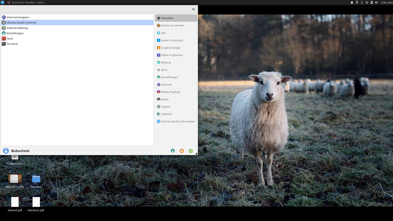Screen dimensions: 393x221
Task: Select the Spiele category
Action: 176,99
